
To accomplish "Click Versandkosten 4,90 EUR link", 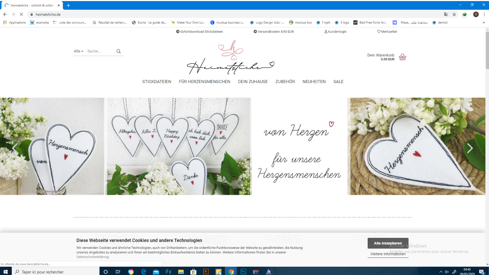I will point(274,32).
